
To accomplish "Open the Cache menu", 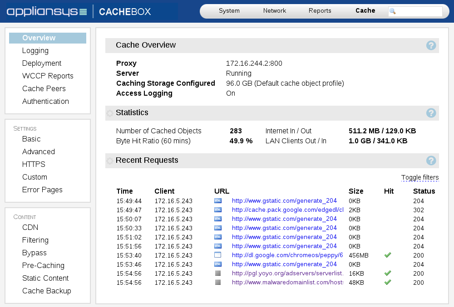I will tap(365, 11).
